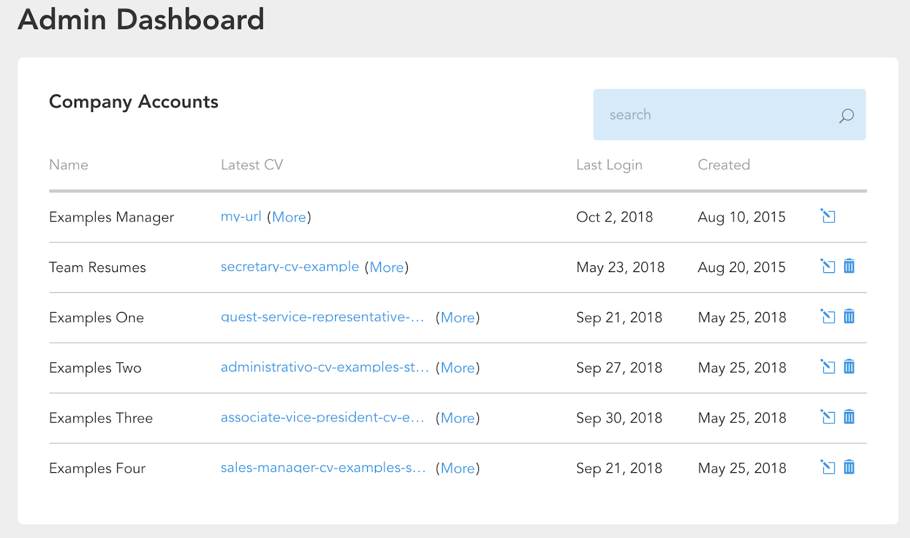Click edit icon for Examples One

828,316
